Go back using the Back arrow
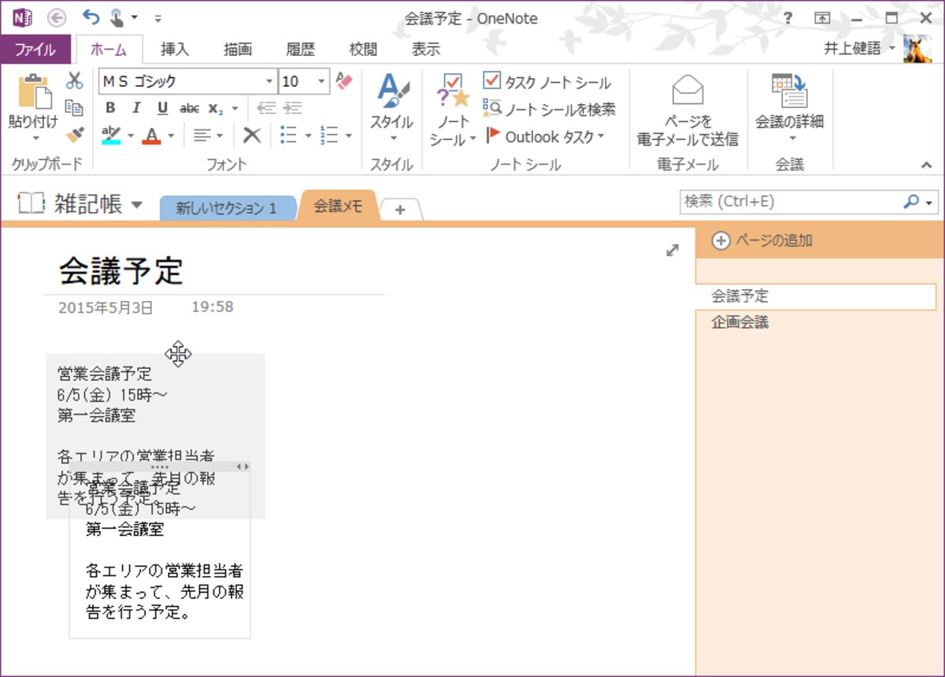 (x=57, y=17)
